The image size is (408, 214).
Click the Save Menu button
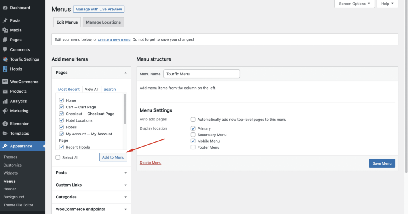click(382, 163)
